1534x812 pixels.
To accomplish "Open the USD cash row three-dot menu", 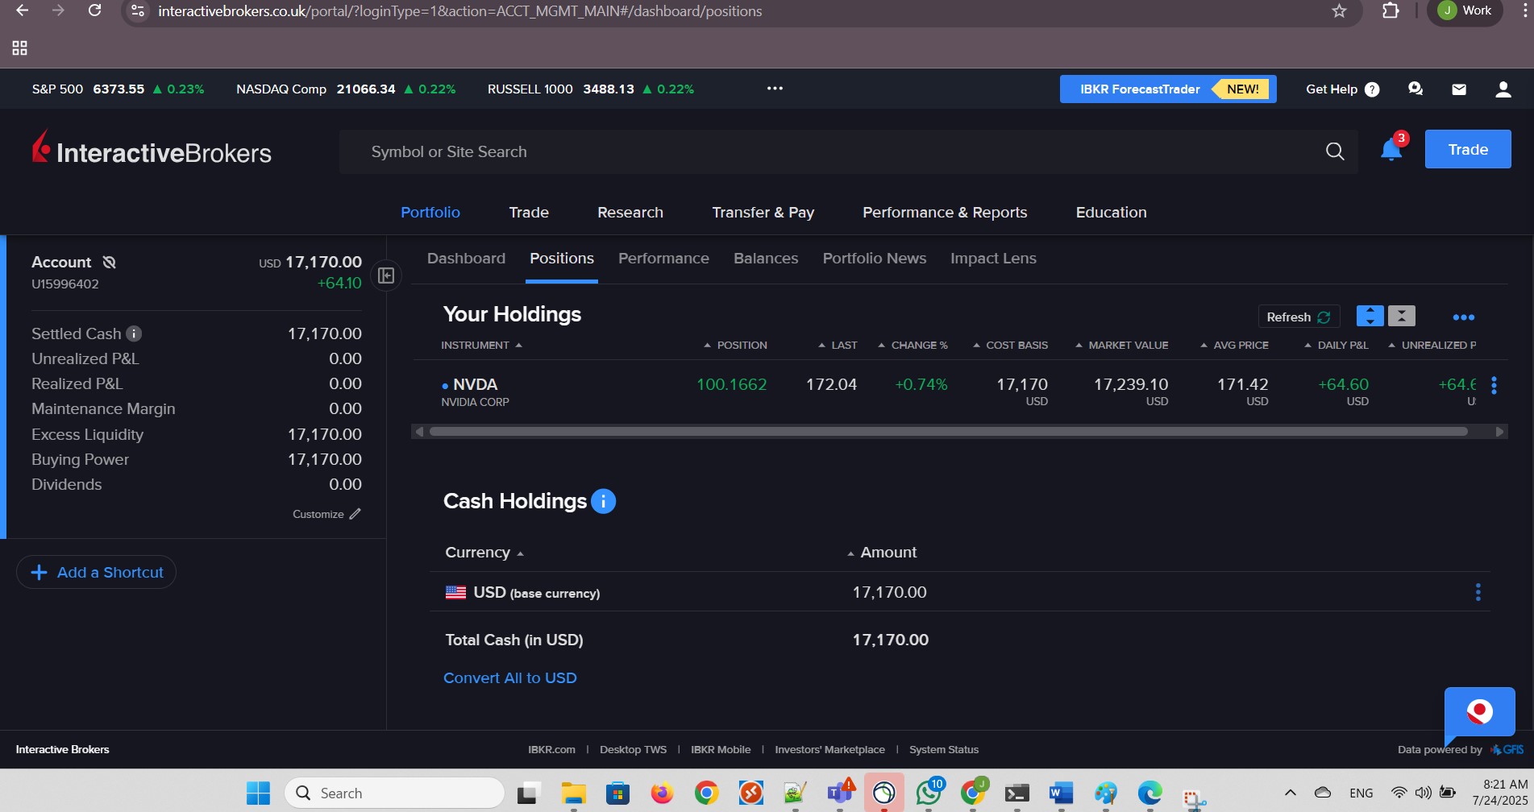I will (1478, 593).
